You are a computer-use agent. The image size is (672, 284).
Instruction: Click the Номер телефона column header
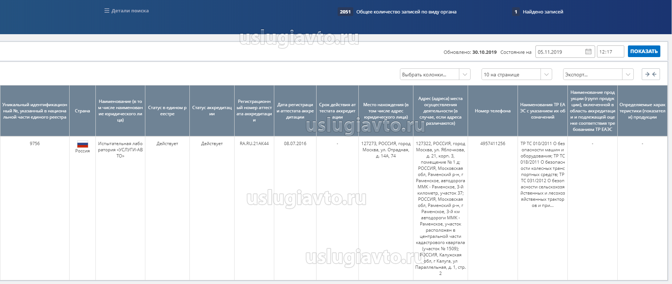point(492,111)
